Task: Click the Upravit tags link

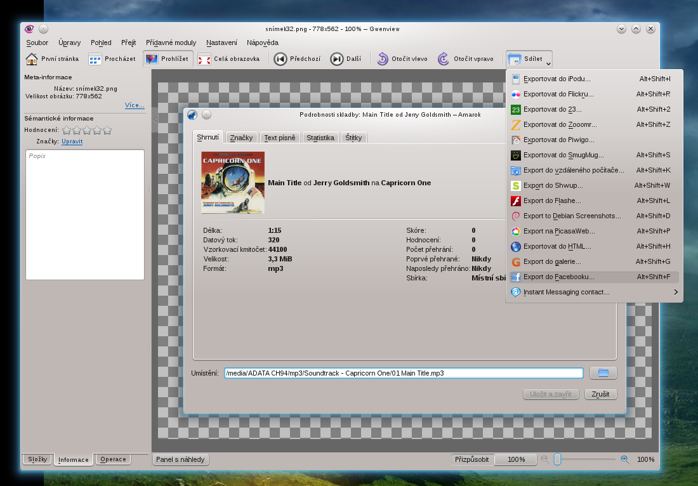Action: click(x=72, y=141)
